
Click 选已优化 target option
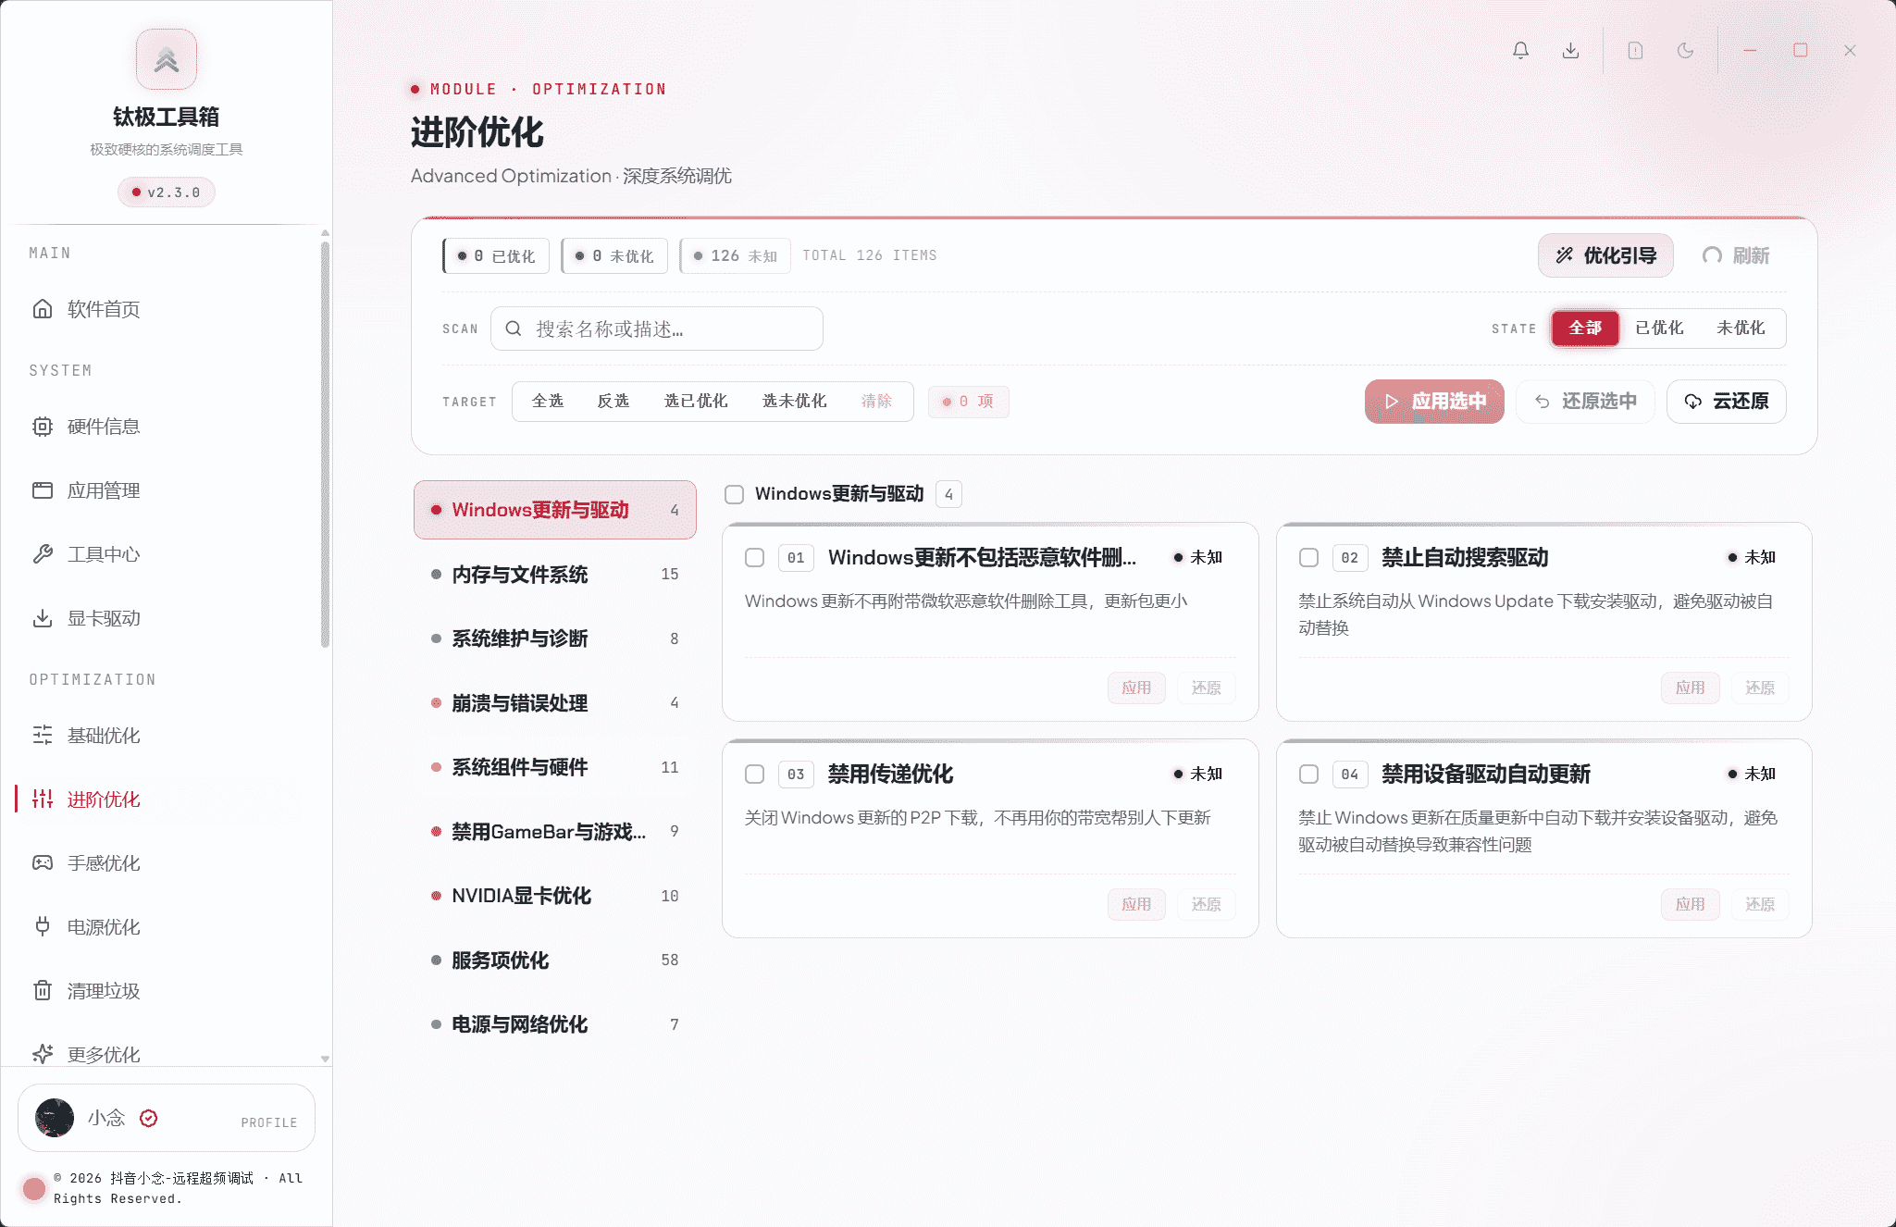pyautogui.click(x=696, y=402)
